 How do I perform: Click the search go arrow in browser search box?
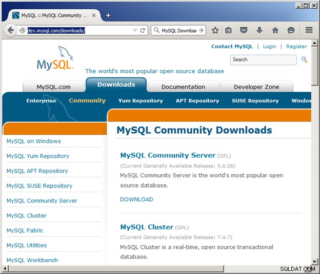[x=201, y=30]
